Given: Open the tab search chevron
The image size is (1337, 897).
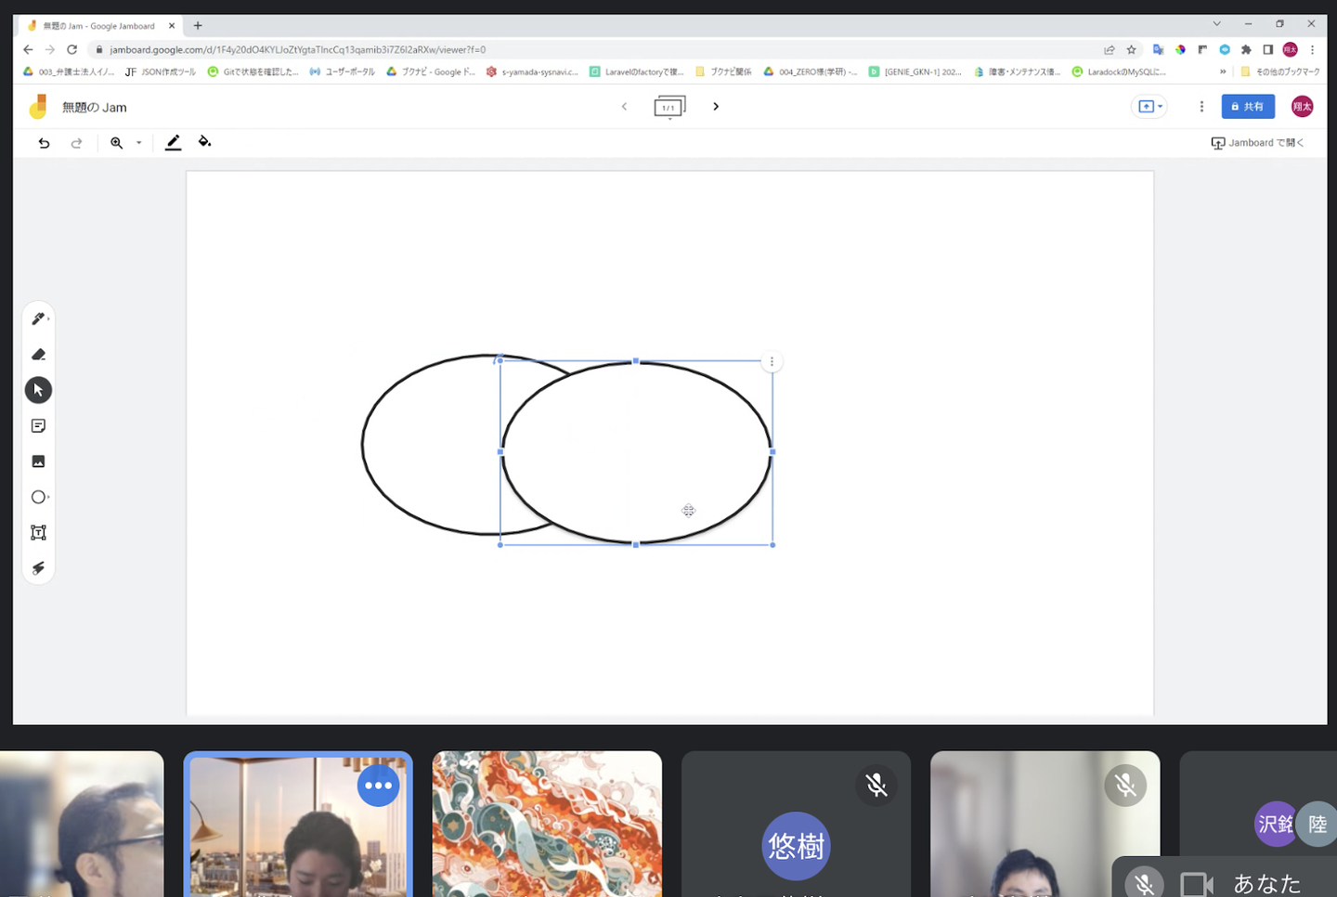Looking at the screenshot, I should [1216, 24].
